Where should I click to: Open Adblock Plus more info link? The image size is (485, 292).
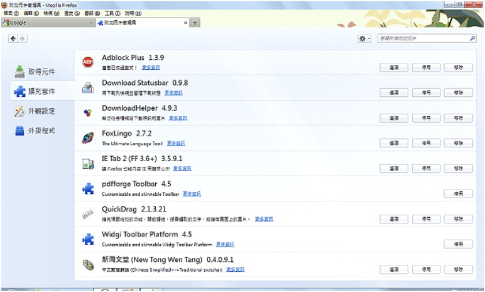(x=151, y=67)
